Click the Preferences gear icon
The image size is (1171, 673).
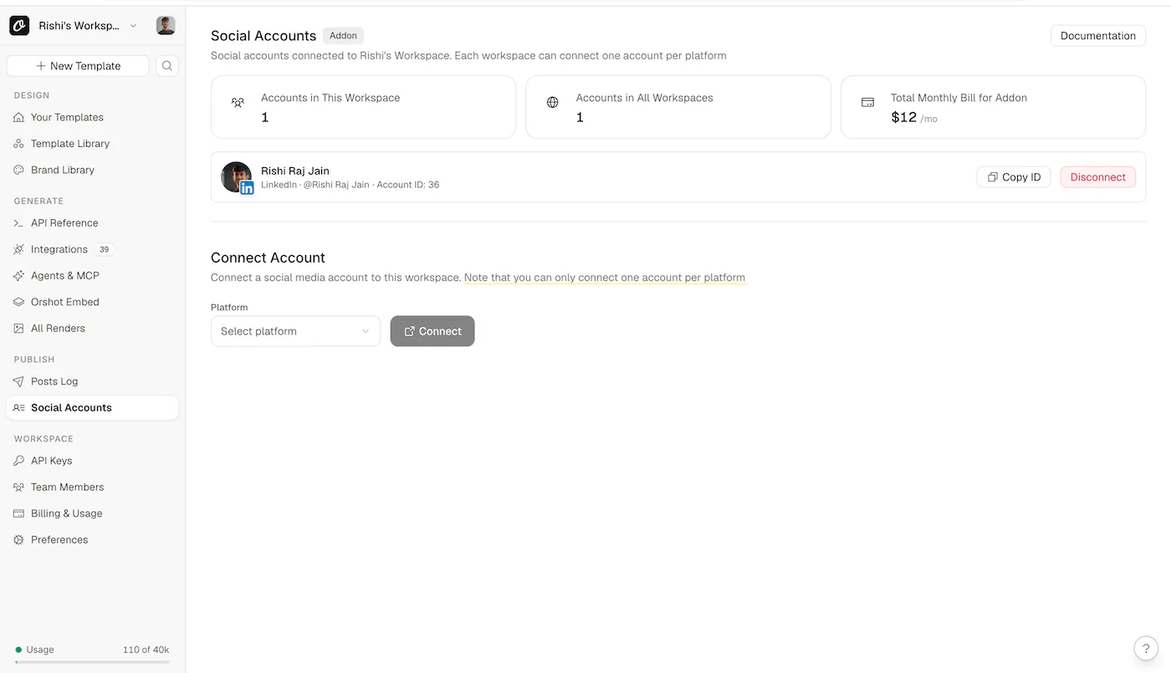18,540
